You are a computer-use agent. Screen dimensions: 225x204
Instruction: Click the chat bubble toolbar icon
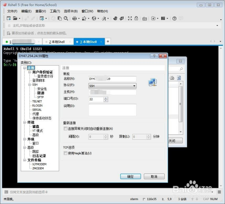tap(181, 18)
